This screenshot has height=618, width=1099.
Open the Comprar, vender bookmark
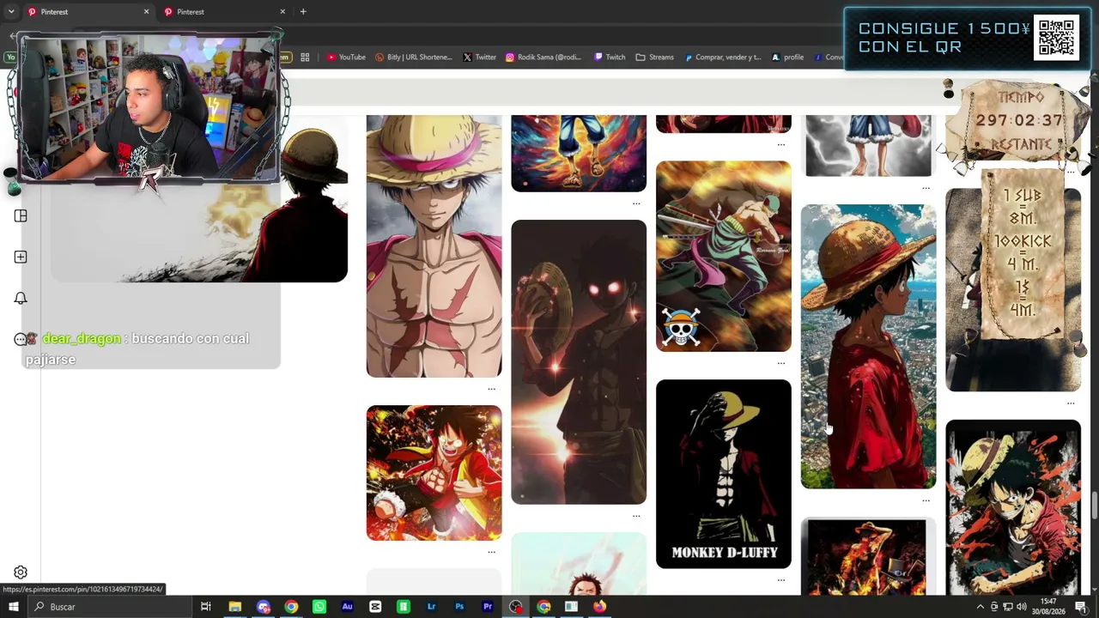(x=723, y=58)
